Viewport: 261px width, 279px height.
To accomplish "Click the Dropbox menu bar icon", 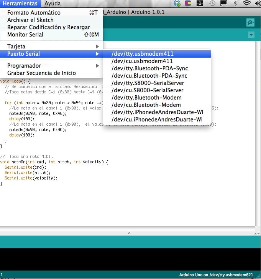I will 177,3.
